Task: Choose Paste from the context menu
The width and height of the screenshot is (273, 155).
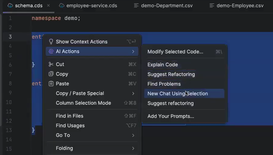Action: [x=92, y=84]
